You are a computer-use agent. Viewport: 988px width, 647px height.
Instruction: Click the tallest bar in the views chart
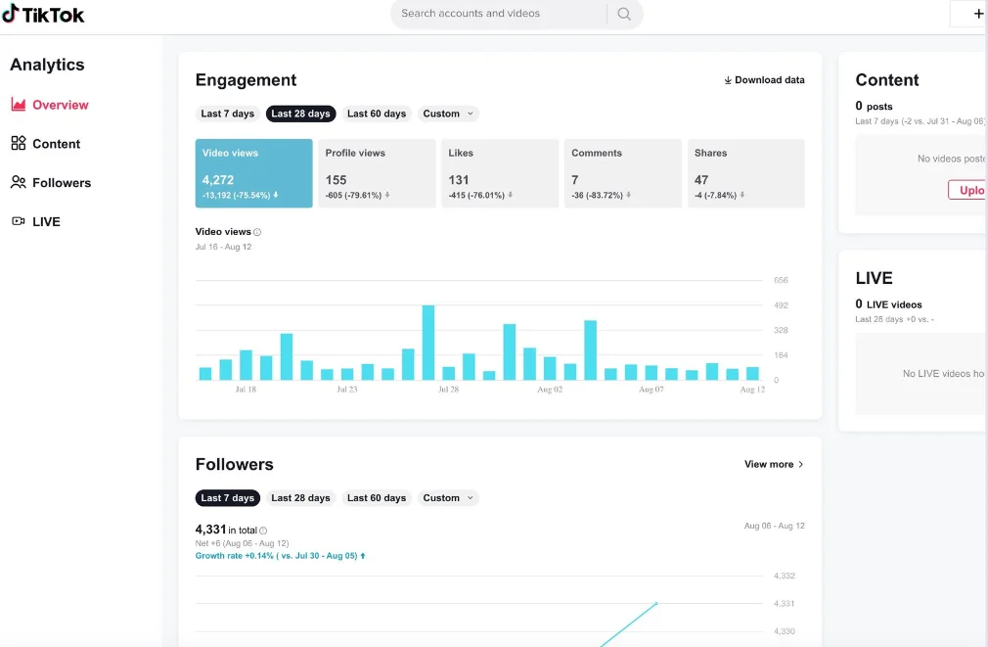pos(428,343)
